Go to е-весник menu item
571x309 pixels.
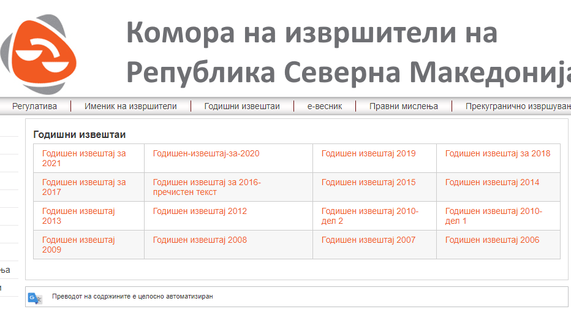[325, 106]
